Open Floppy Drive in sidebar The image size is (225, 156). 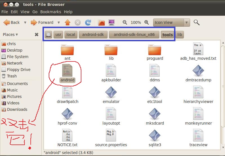[16, 70]
